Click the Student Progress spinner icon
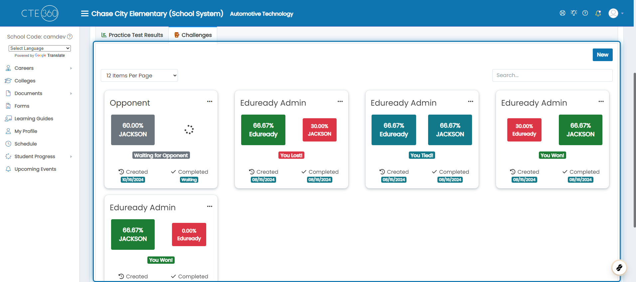 tap(8, 156)
